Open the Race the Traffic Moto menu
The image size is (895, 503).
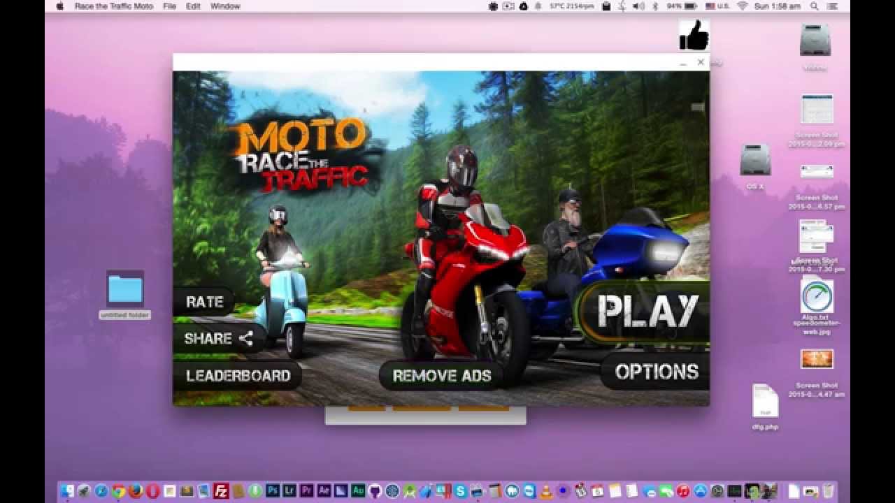pyautogui.click(x=113, y=6)
